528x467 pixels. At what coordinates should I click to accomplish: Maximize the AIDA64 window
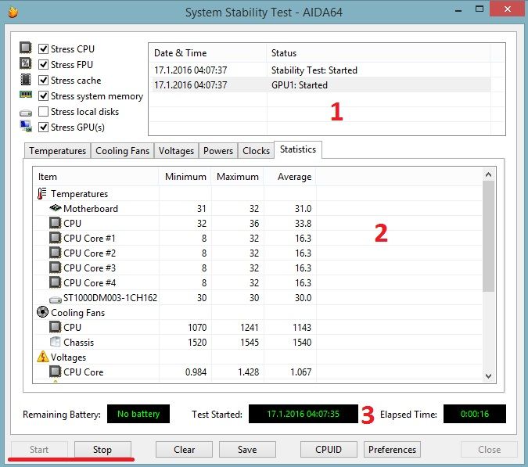(480, 9)
